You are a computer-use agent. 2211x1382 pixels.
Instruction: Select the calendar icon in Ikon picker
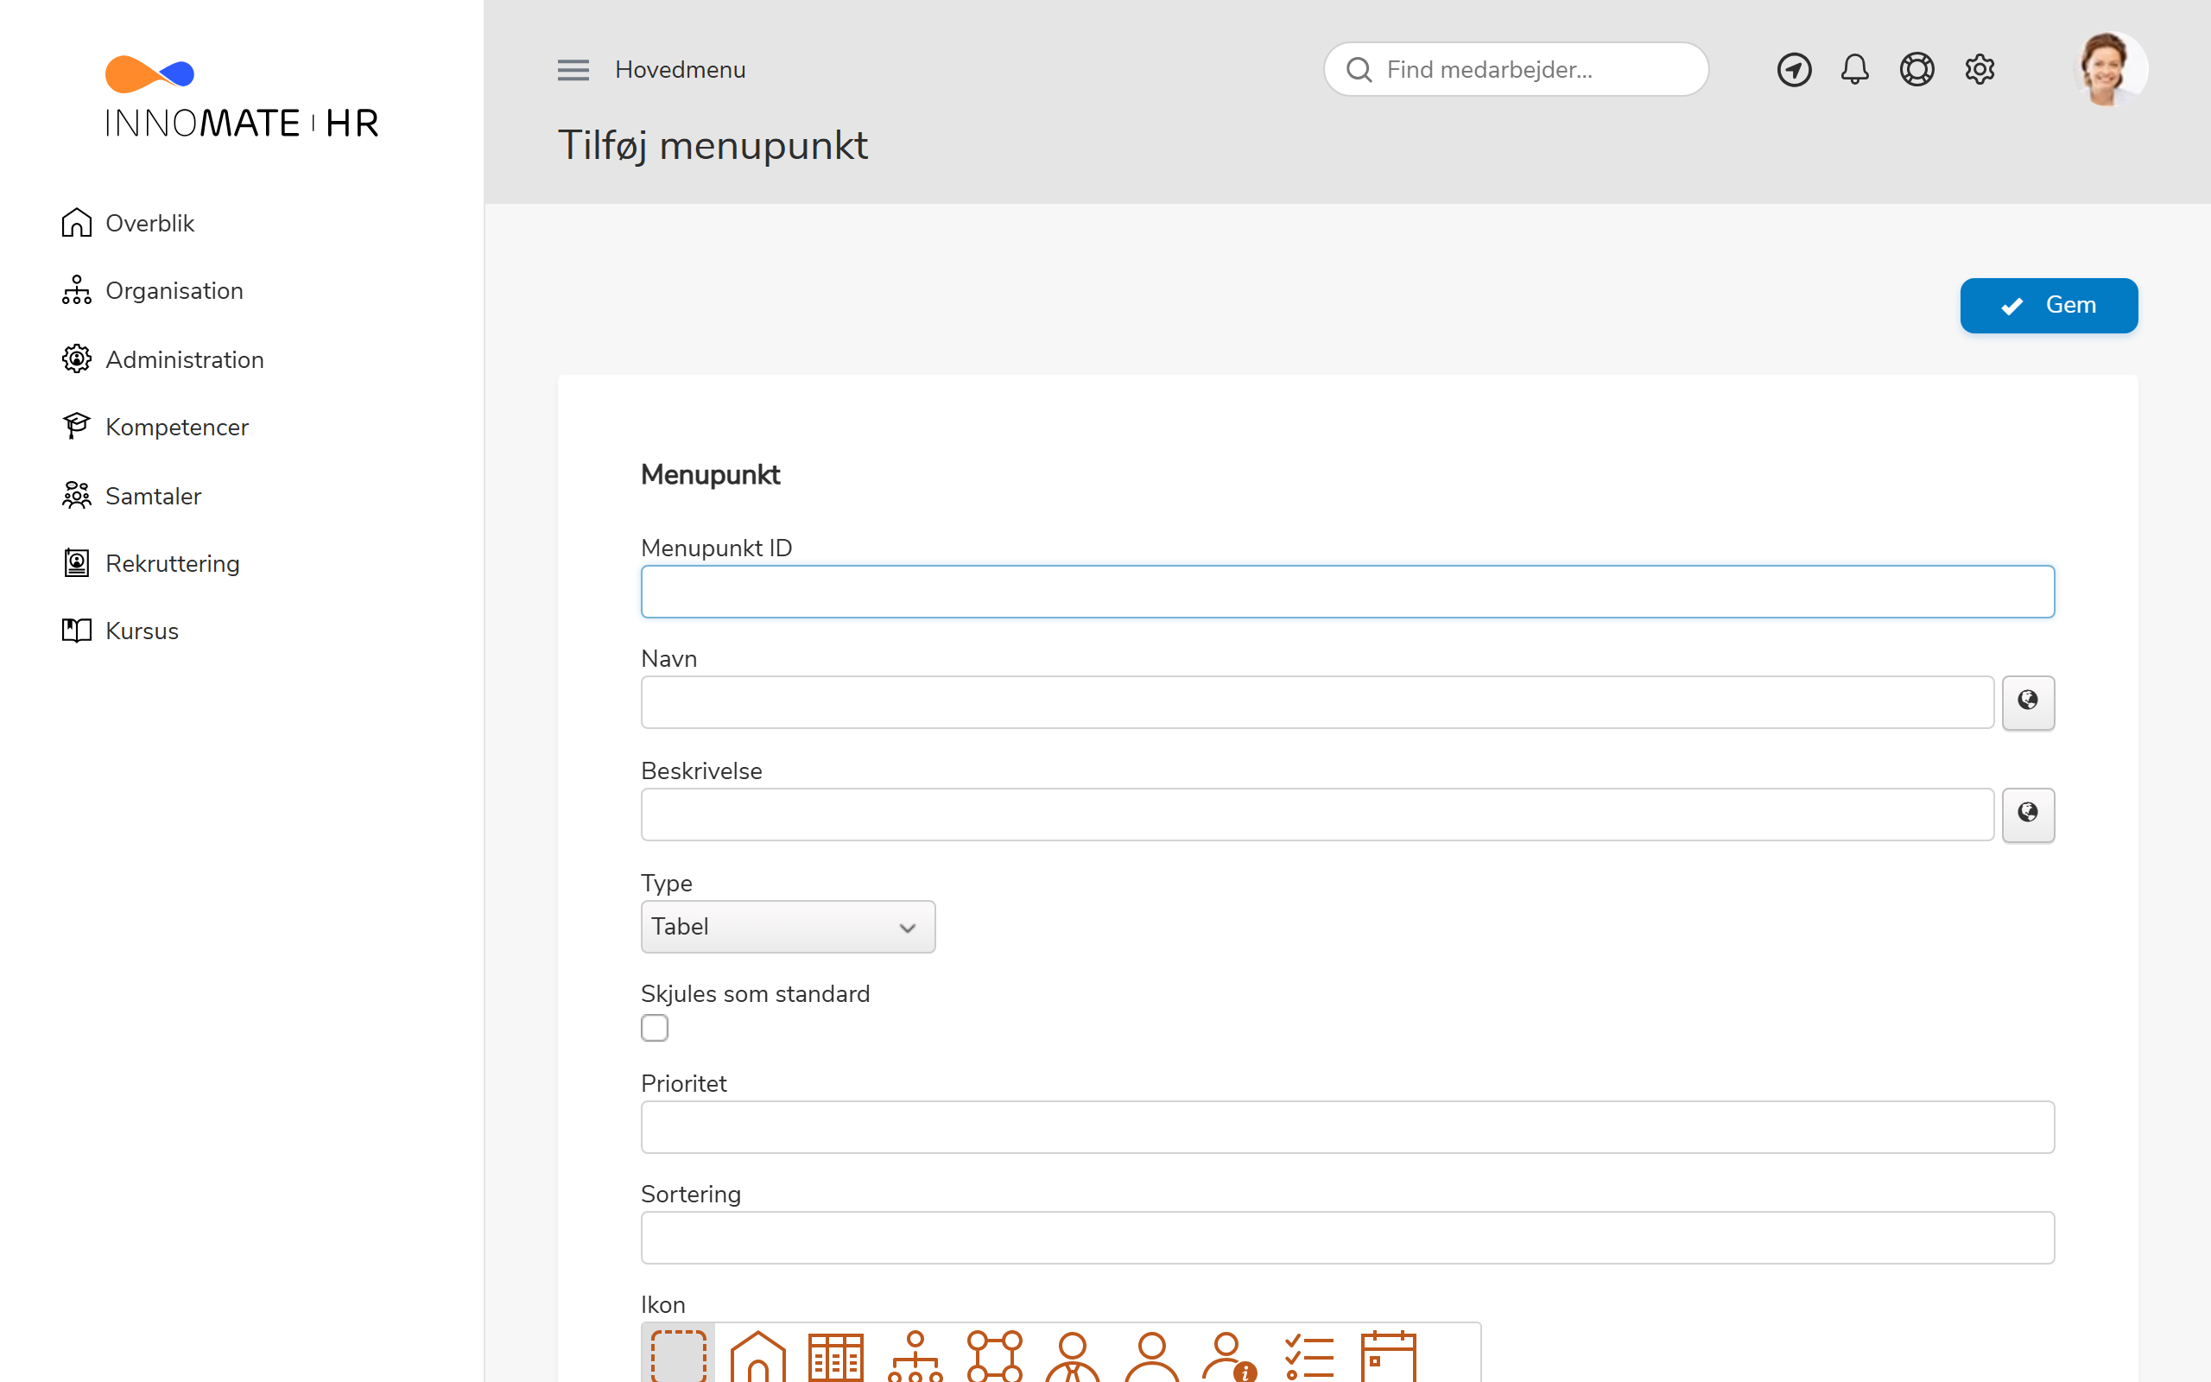(x=1388, y=1356)
